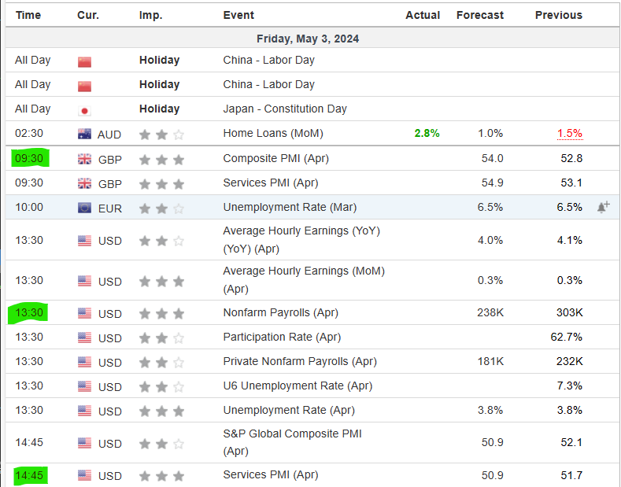Viewport: 621px width, 487px height.
Task: Click the Previous column header
Action: click(558, 15)
